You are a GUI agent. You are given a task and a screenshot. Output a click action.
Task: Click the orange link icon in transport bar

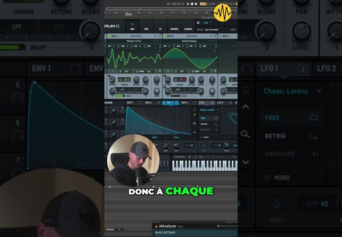204,4
